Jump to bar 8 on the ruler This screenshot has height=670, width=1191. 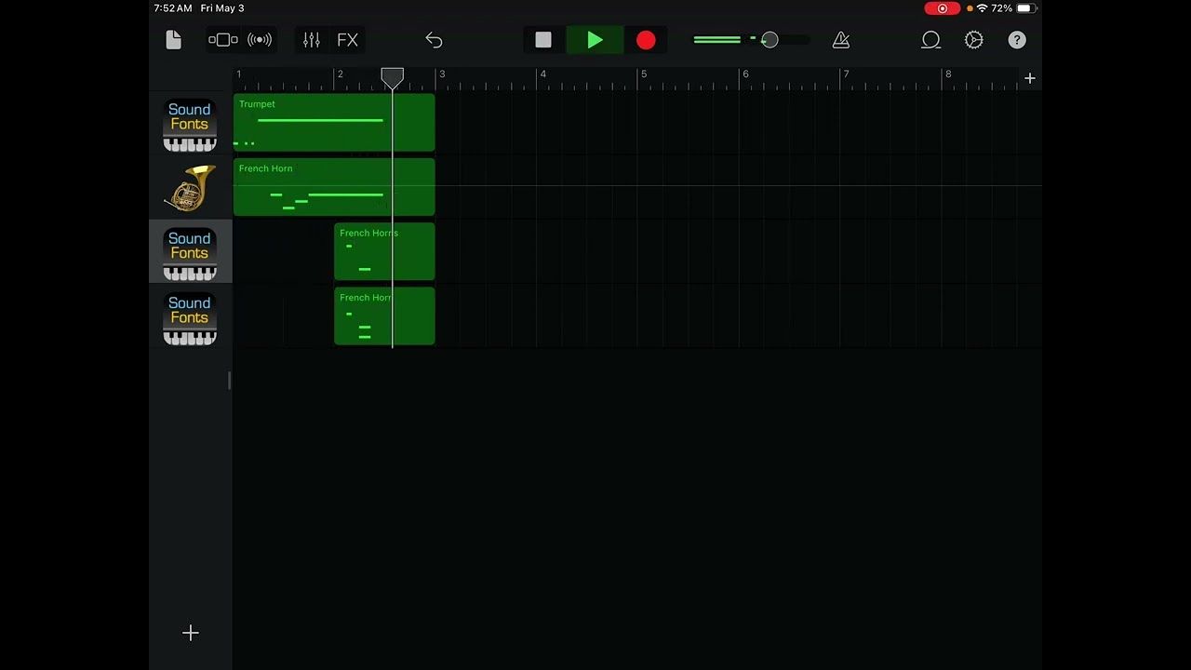(948, 74)
